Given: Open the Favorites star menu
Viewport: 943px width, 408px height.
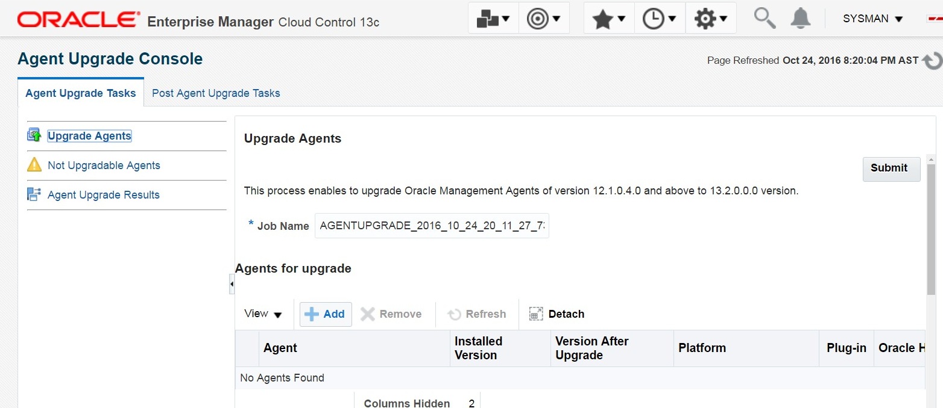Looking at the screenshot, I should 609,19.
